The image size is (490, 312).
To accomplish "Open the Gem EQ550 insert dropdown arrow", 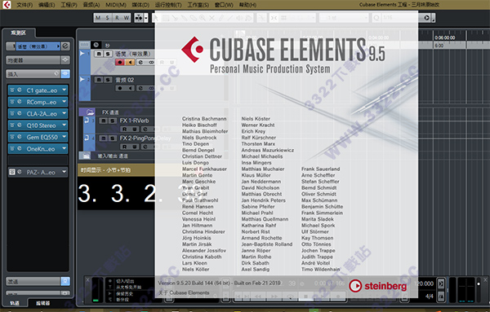I will [x=64, y=137].
